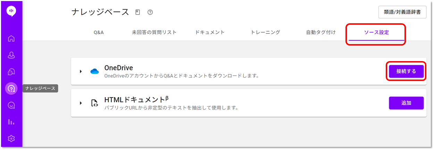434x150 pixels.
Task: Click the 追加 button for HTMLドキュメント
Action: pos(406,103)
